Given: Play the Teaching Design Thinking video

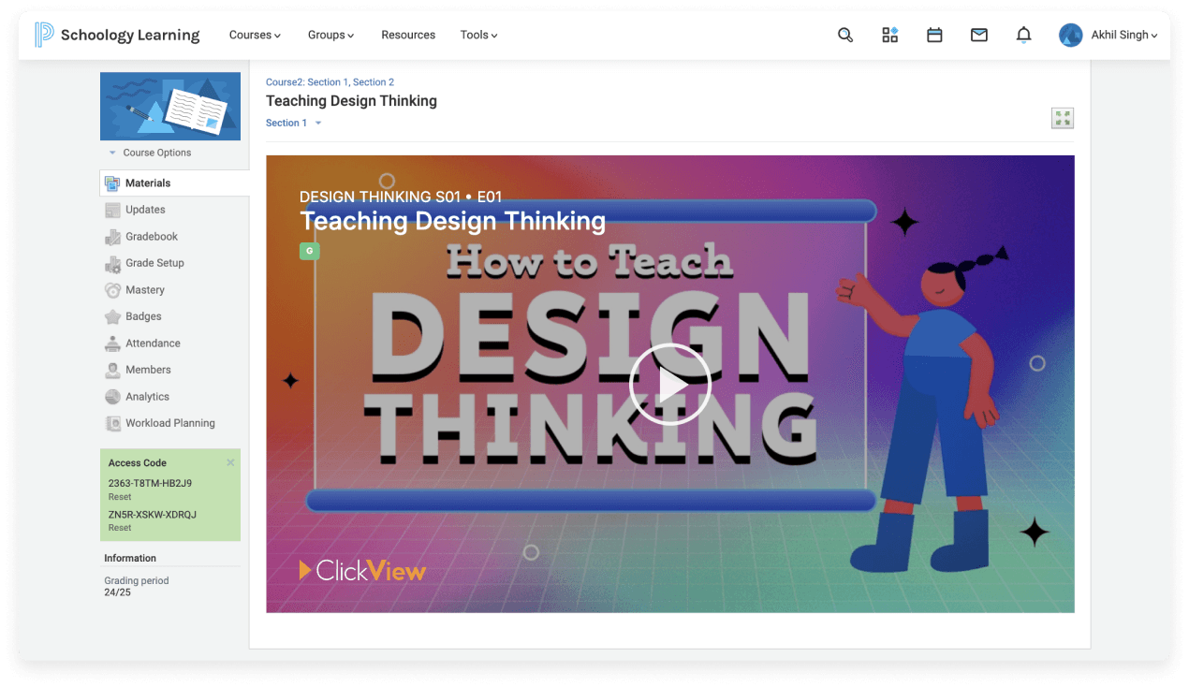Looking at the screenshot, I should [670, 384].
